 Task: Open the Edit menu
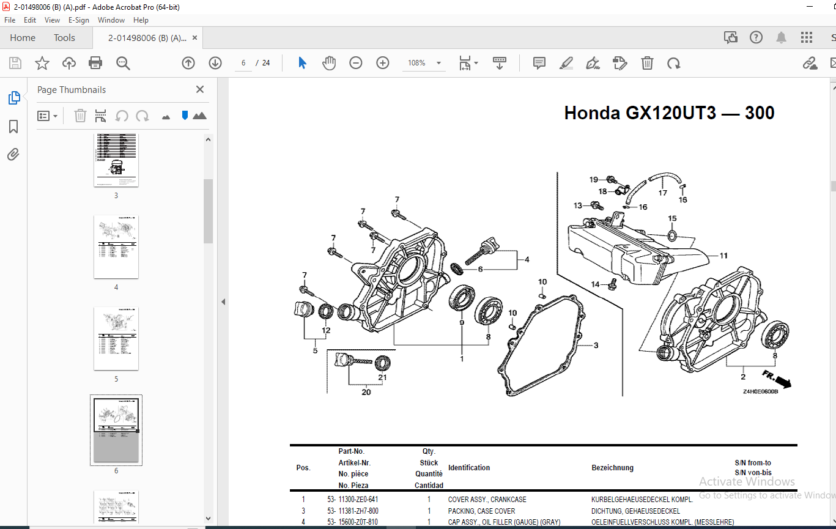pos(30,20)
